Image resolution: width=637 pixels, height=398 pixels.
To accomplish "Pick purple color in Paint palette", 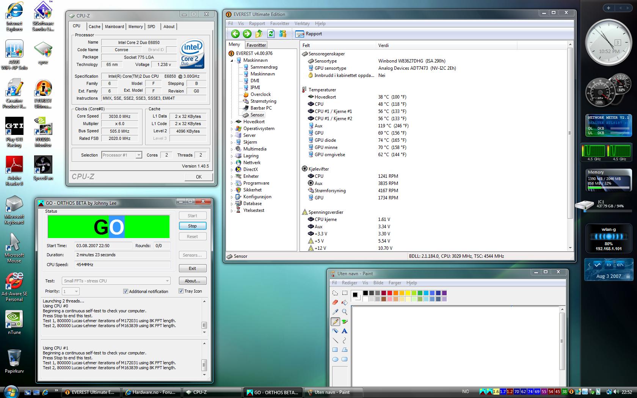I will [444, 293].
